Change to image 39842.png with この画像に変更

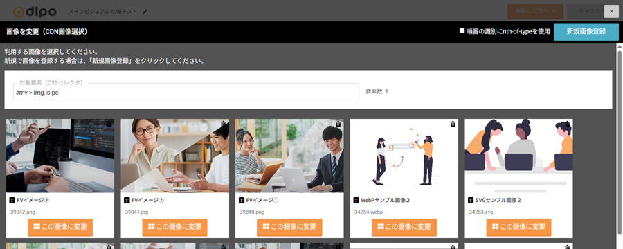(x=60, y=227)
